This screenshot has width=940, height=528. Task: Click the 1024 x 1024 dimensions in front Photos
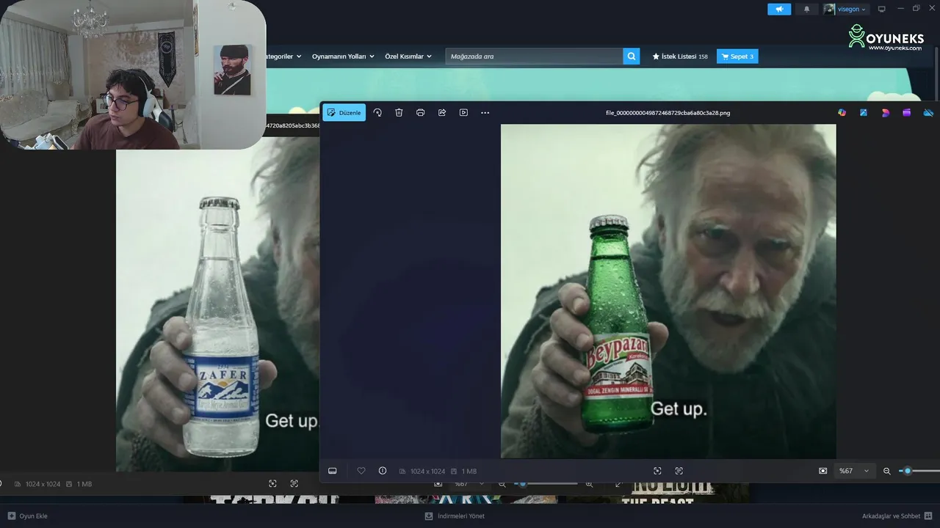[427, 471]
